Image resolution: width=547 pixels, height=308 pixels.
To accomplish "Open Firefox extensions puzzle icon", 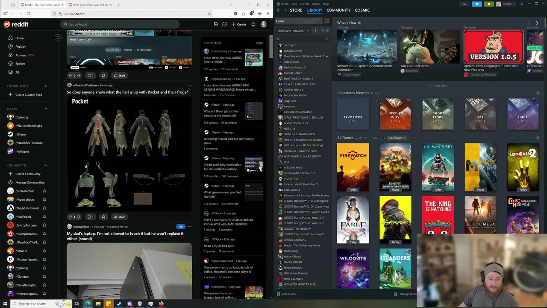I will (243, 14).
